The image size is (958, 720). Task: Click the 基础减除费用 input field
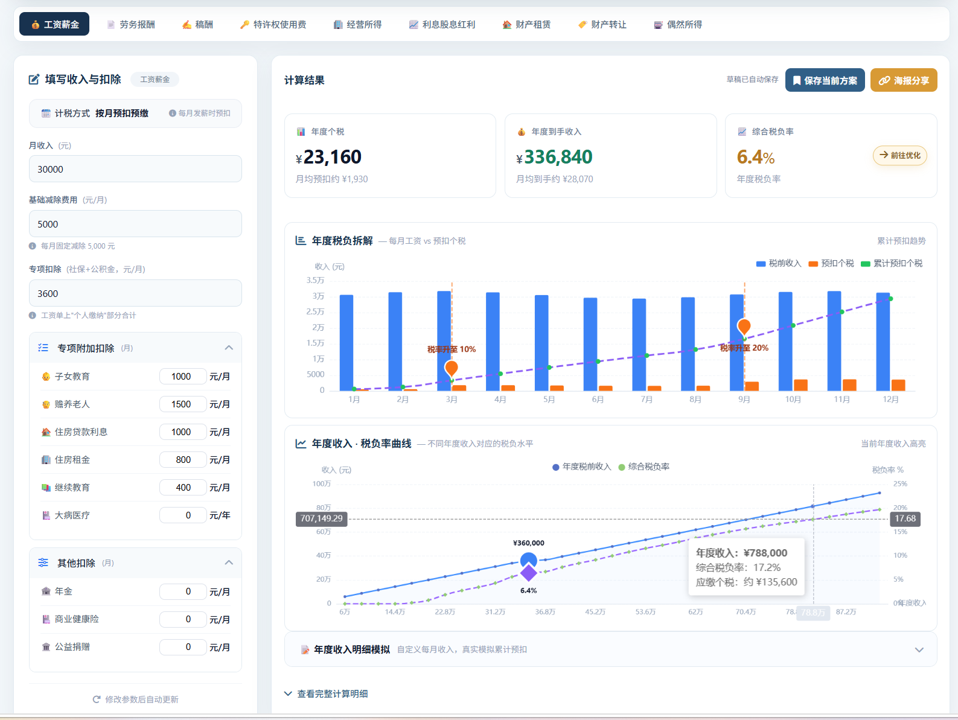(135, 224)
